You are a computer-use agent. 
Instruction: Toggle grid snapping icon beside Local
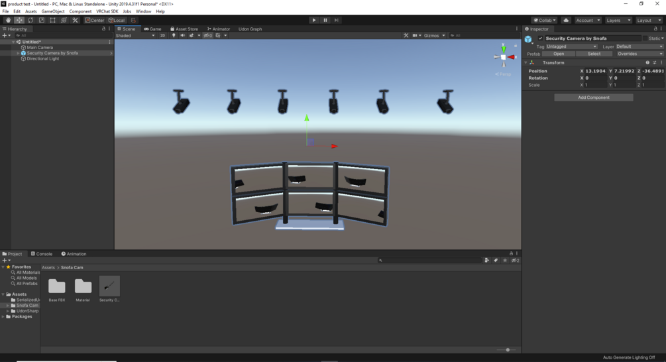tap(133, 20)
